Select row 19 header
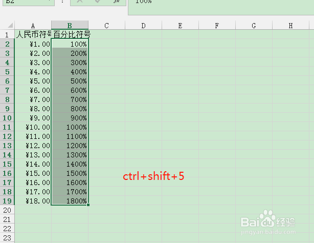This screenshot has width=314, height=243. [7, 201]
